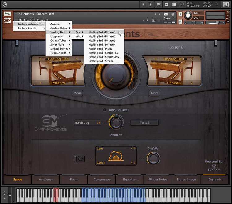Click the Kontakt logo icon
The image size is (232, 204).
pyautogui.click(x=5, y=4)
